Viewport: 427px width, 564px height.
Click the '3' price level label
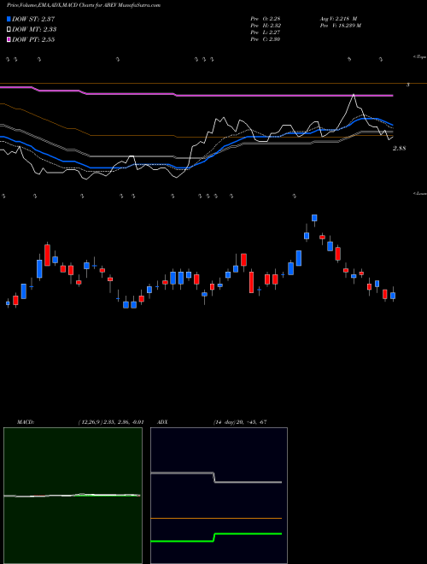coord(408,85)
